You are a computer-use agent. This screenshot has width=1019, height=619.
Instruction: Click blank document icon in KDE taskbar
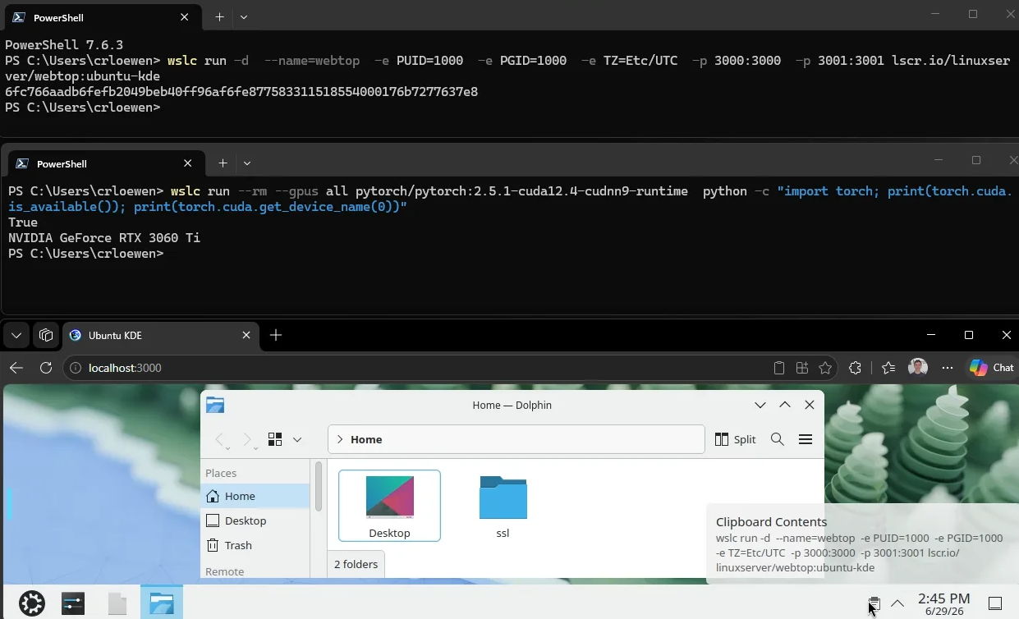point(117,603)
